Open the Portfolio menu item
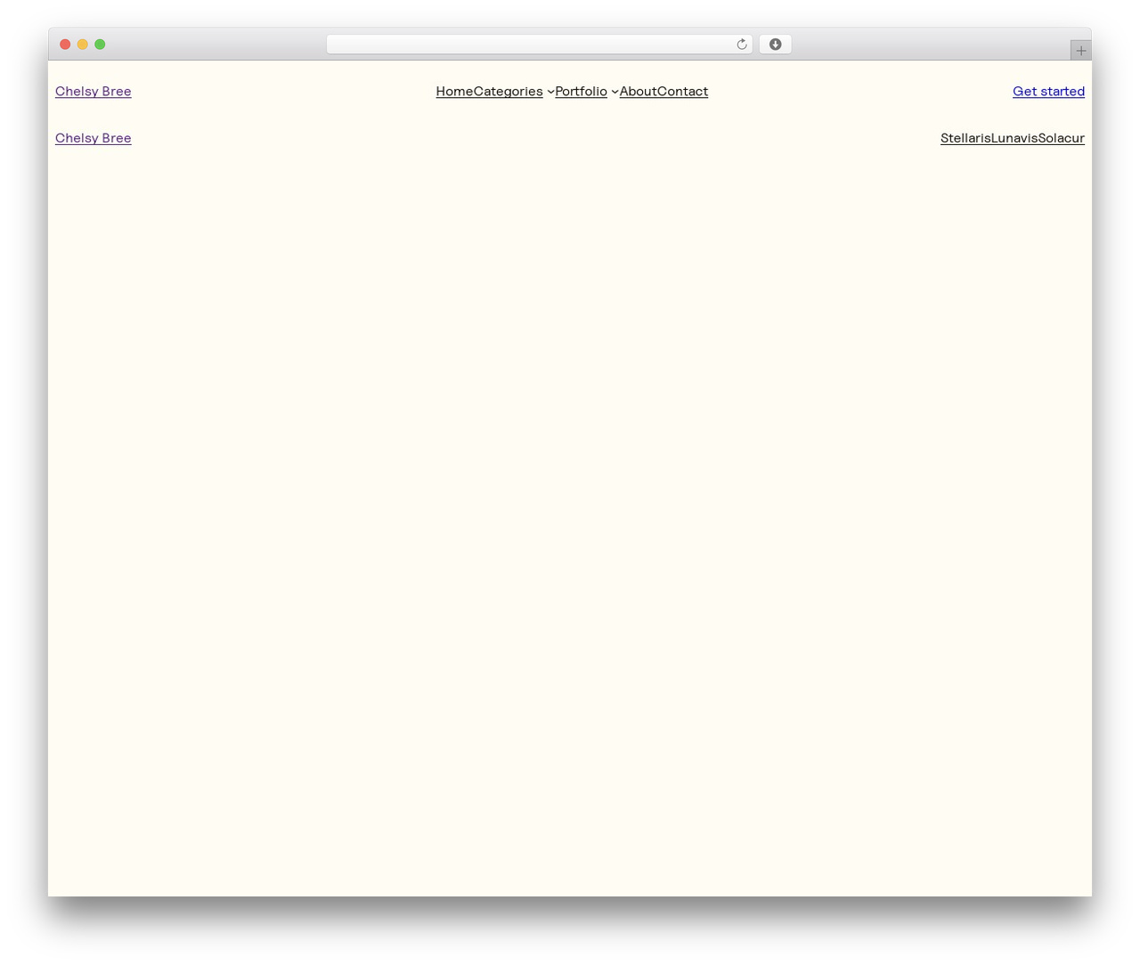 click(x=582, y=92)
